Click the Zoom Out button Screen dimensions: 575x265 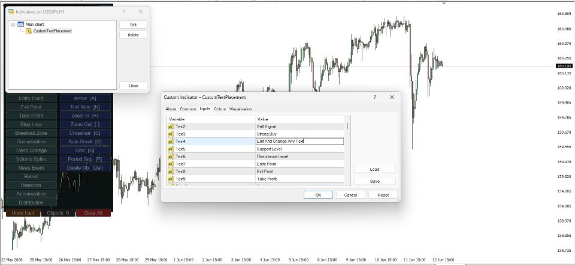(85, 125)
